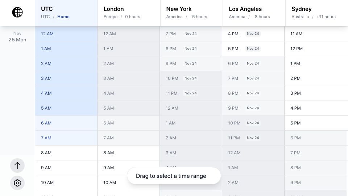Screen dimensions: 348x196
Task: Select the 8 PM Nov 24 New York cell
Action: pyautogui.click(x=191, y=49)
